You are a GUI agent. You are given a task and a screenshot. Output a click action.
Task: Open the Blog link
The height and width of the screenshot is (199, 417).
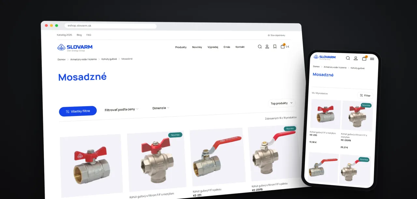[x=79, y=35]
